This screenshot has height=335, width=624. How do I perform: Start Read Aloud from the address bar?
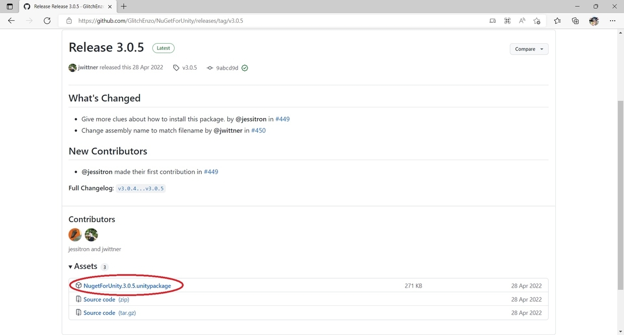tap(522, 21)
